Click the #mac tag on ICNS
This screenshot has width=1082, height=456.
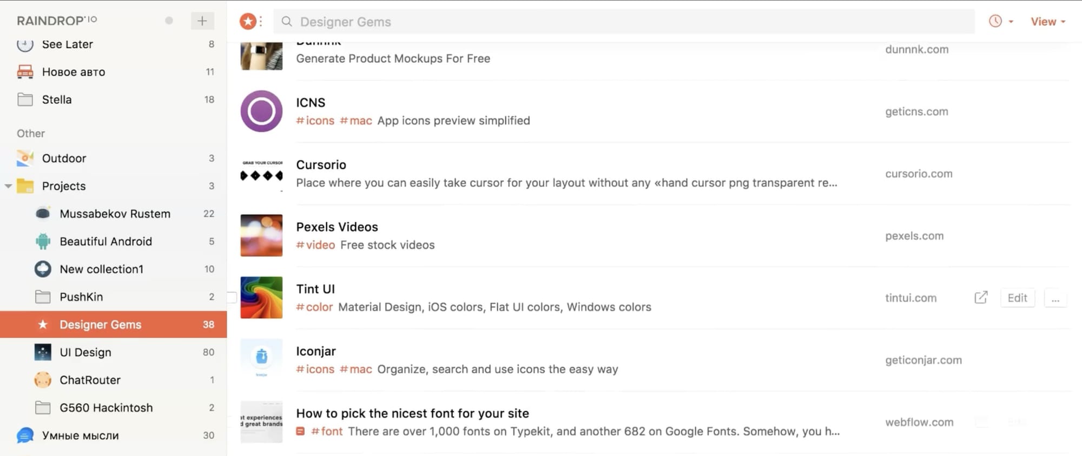click(x=356, y=120)
